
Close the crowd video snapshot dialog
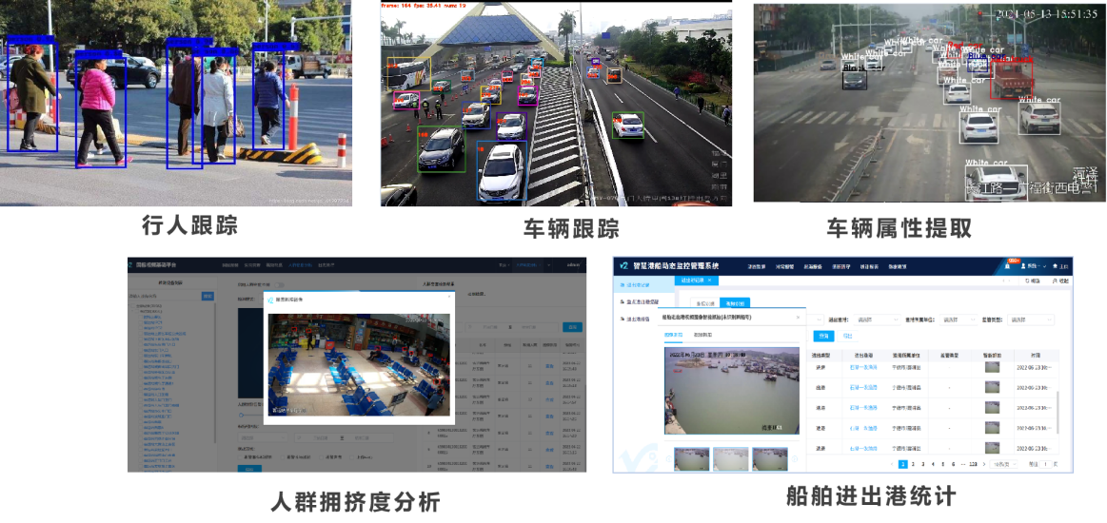click(x=448, y=298)
